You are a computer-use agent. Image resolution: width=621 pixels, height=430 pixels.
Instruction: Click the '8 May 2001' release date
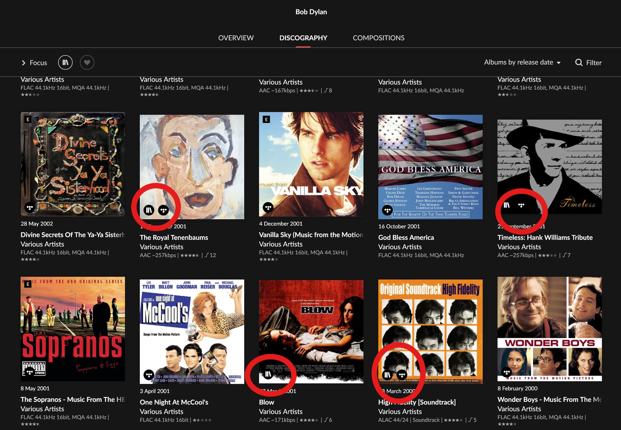(x=35, y=388)
